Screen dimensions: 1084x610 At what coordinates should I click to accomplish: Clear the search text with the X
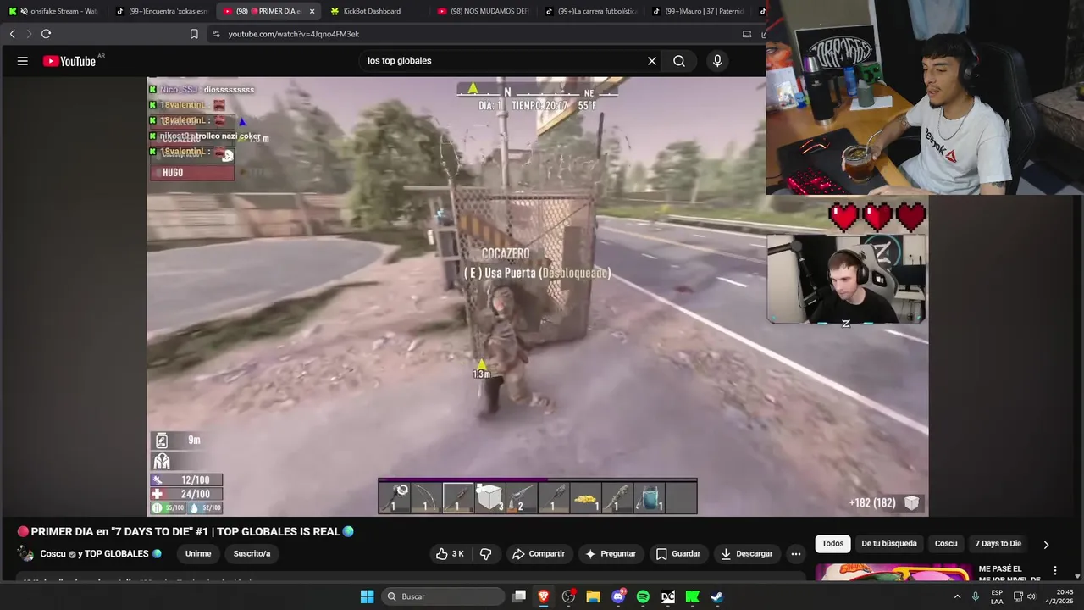click(652, 61)
